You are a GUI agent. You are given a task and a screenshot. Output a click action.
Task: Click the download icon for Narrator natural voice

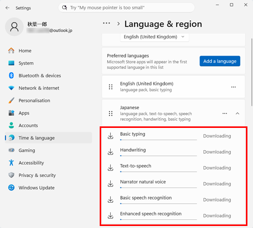(x=110, y=184)
